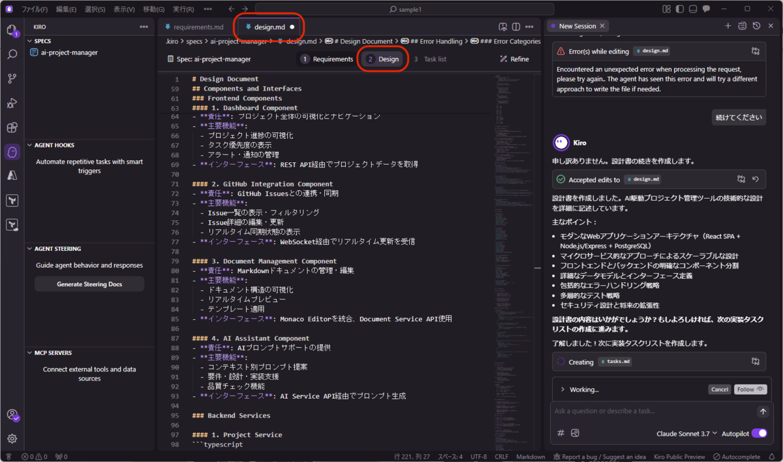783x462 pixels.
Task: Open the Manage gear icon
Action: [12, 439]
